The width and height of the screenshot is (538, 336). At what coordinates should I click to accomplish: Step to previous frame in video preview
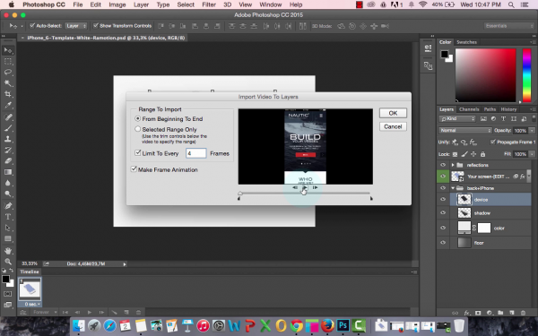click(x=295, y=187)
